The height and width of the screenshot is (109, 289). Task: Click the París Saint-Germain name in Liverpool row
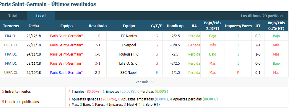(66, 45)
